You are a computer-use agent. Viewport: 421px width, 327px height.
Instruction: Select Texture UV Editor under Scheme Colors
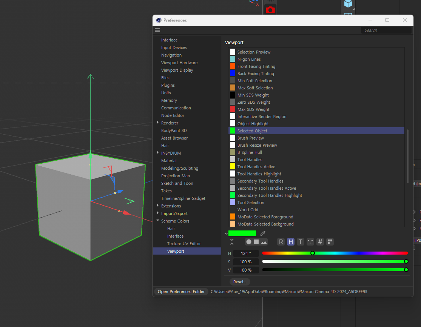(x=184, y=244)
